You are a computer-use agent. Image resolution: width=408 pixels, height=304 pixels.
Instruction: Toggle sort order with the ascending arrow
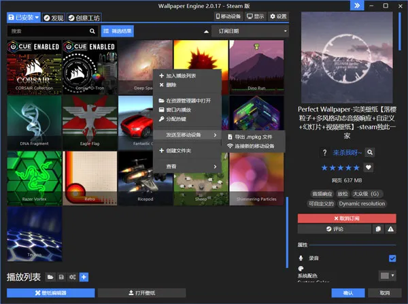(x=206, y=31)
